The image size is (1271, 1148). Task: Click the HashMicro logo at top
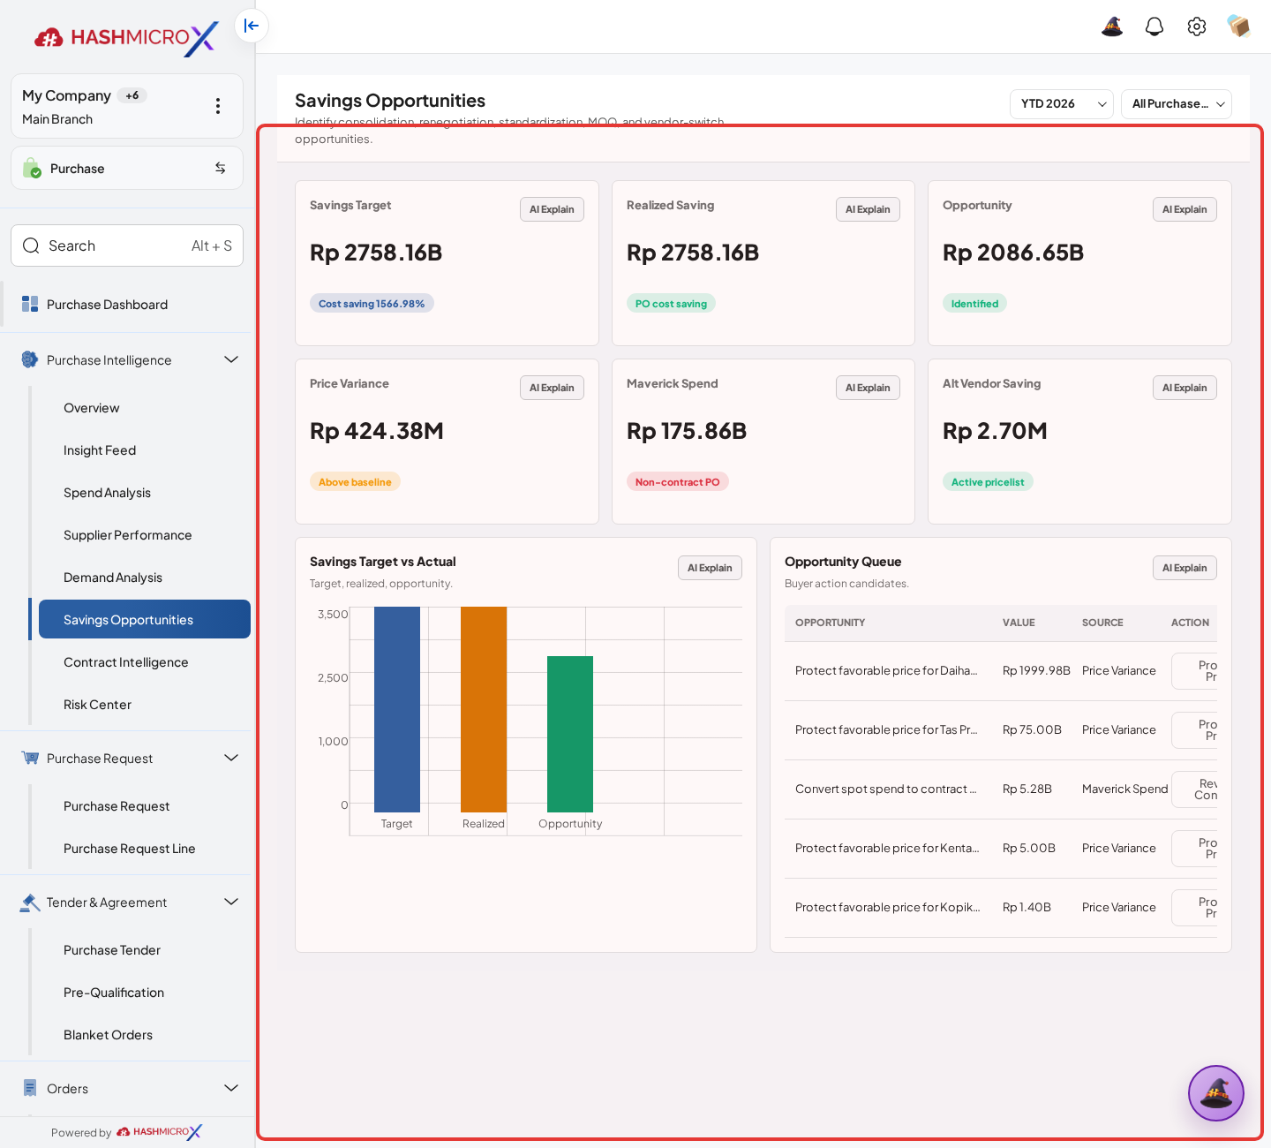click(126, 37)
